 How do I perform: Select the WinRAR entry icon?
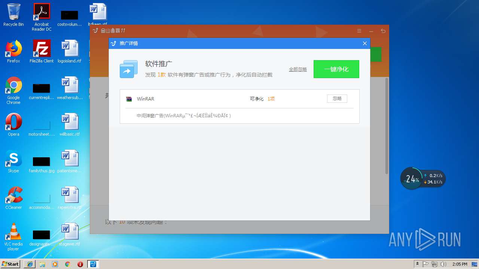click(129, 99)
